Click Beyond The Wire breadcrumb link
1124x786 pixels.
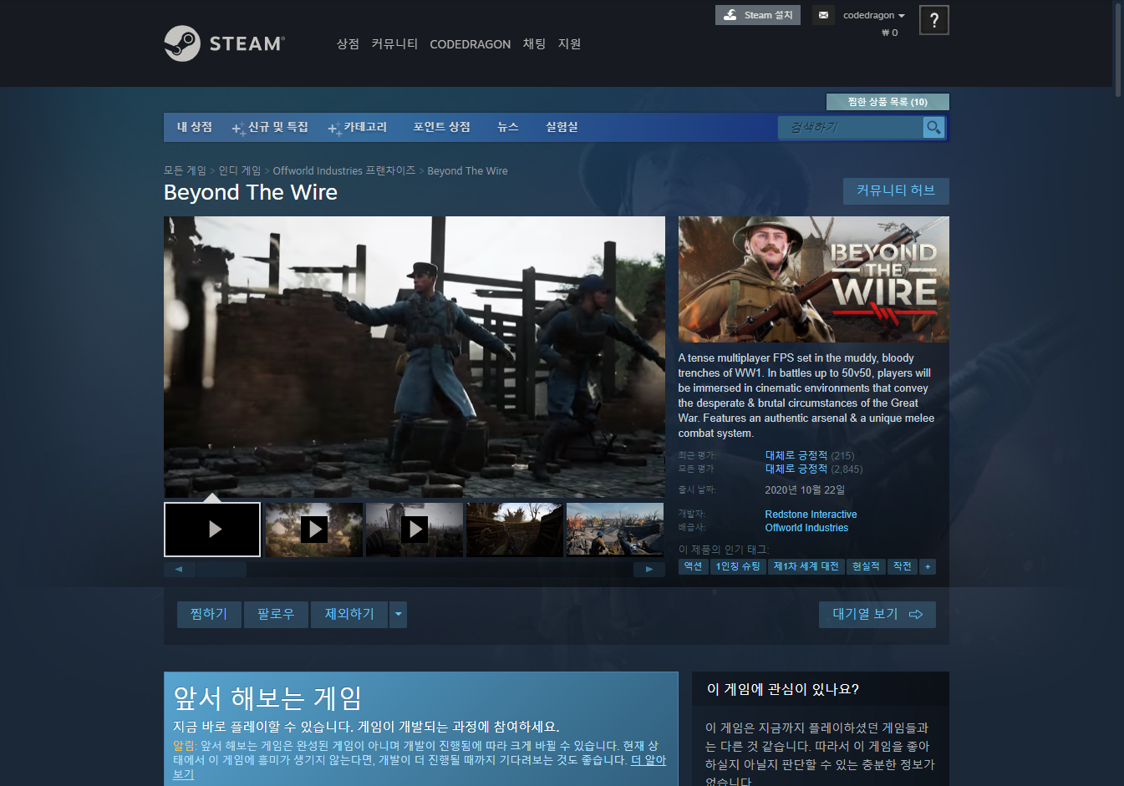click(x=467, y=170)
